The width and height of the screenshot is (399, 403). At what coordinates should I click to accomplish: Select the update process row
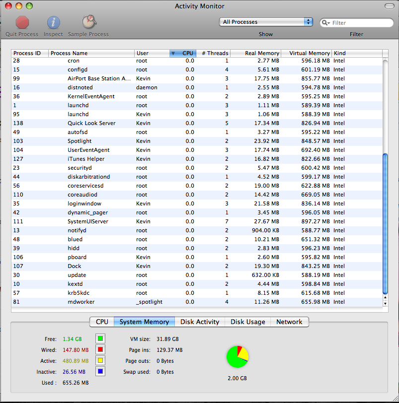point(197,275)
